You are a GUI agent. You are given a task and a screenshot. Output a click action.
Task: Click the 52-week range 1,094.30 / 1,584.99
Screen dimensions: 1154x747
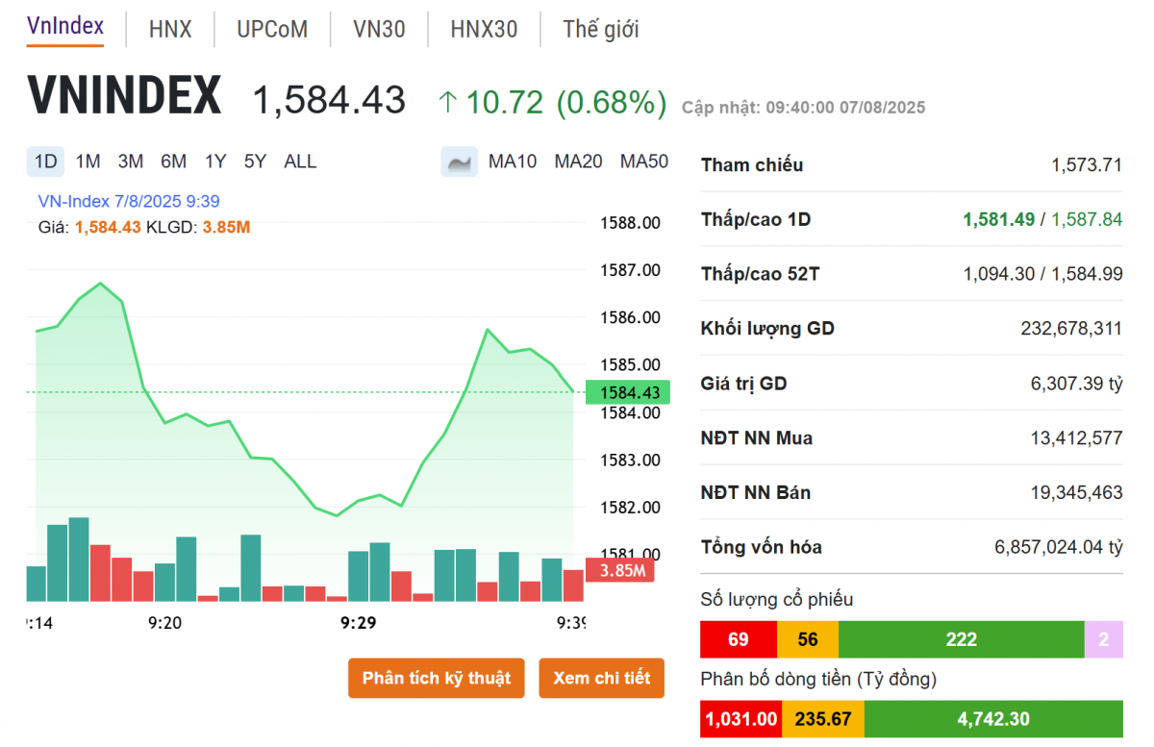[1043, 275]
